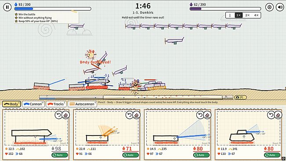This screenshot has height=161, width=286.
Task: Click the lone enemy plane below formation
Action: click(174, 40)
